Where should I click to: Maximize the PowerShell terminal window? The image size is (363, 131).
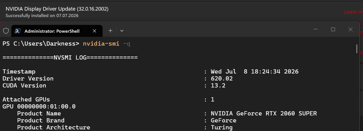[x=333, y=29]
